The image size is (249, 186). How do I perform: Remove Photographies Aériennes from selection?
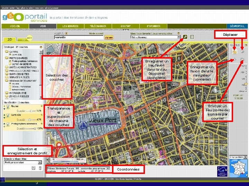(x=41, y=124)
